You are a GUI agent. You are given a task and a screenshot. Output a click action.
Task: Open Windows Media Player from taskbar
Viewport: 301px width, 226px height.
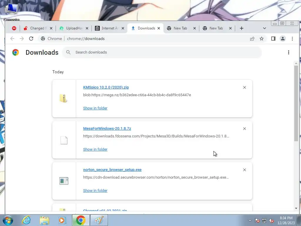click(62, 220)
